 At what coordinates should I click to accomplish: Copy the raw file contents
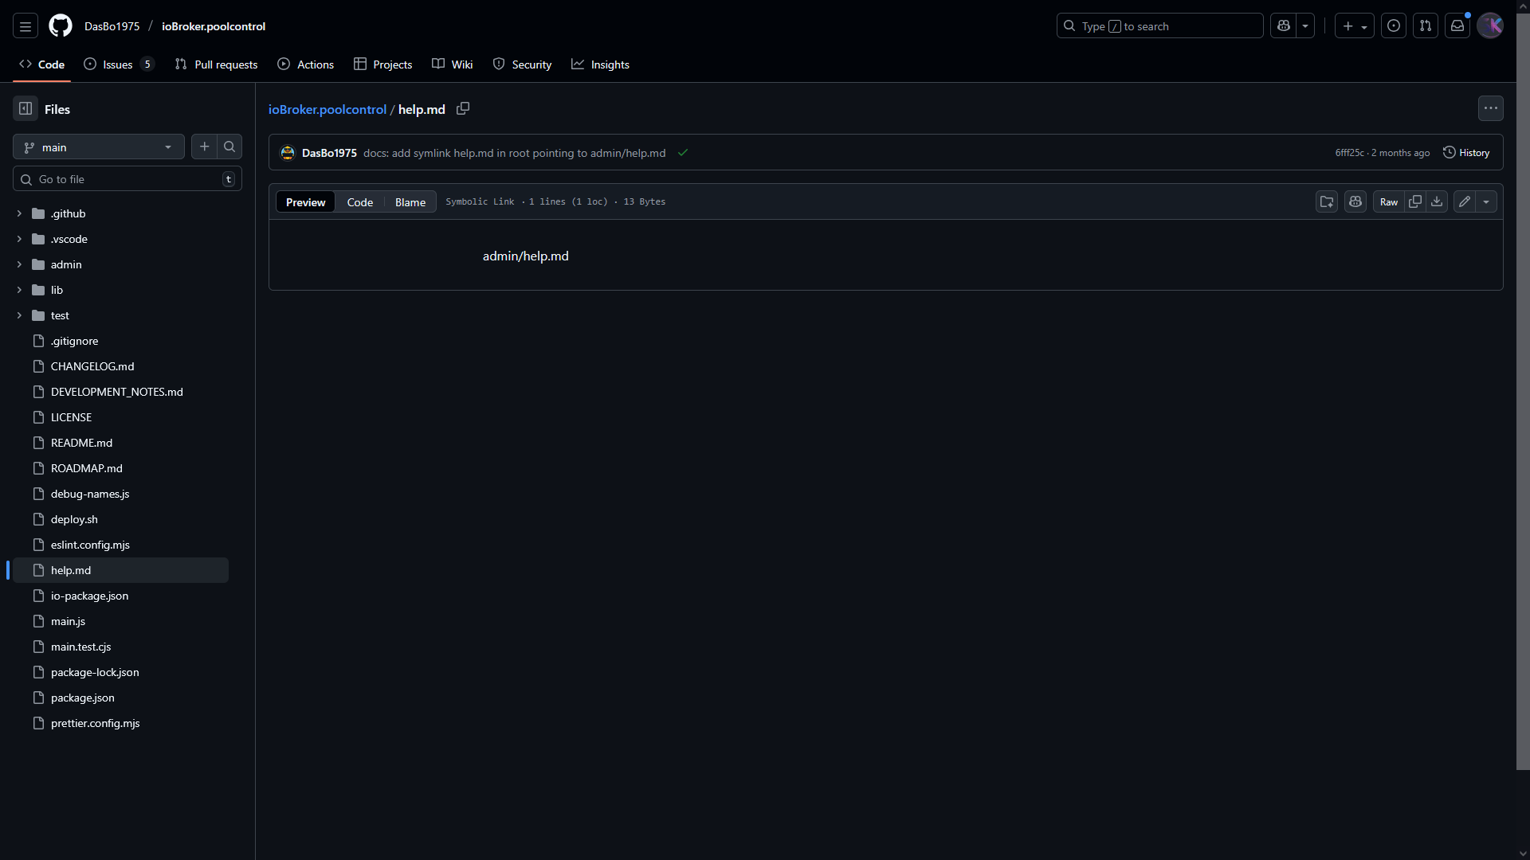[1416, 201]
